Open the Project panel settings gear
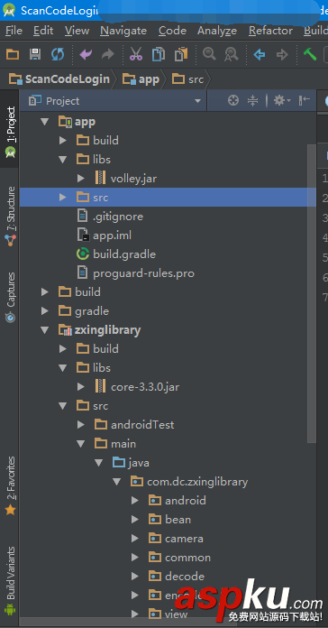The width and height of the screenshot is (328, 628). (x=282, y=100)
